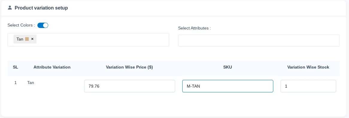This screenshot has height=118, width=349.
Task: Focus the Variation Wise Stock input
Action: tap(308, 86)
